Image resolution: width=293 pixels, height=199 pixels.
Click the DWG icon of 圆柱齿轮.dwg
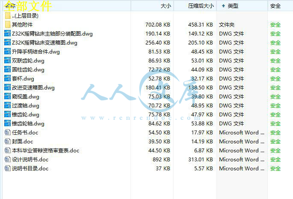coord(7,70)
